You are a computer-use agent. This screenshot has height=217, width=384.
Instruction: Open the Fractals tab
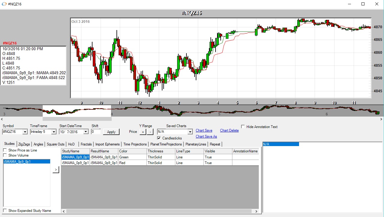[x=86, y=144]
